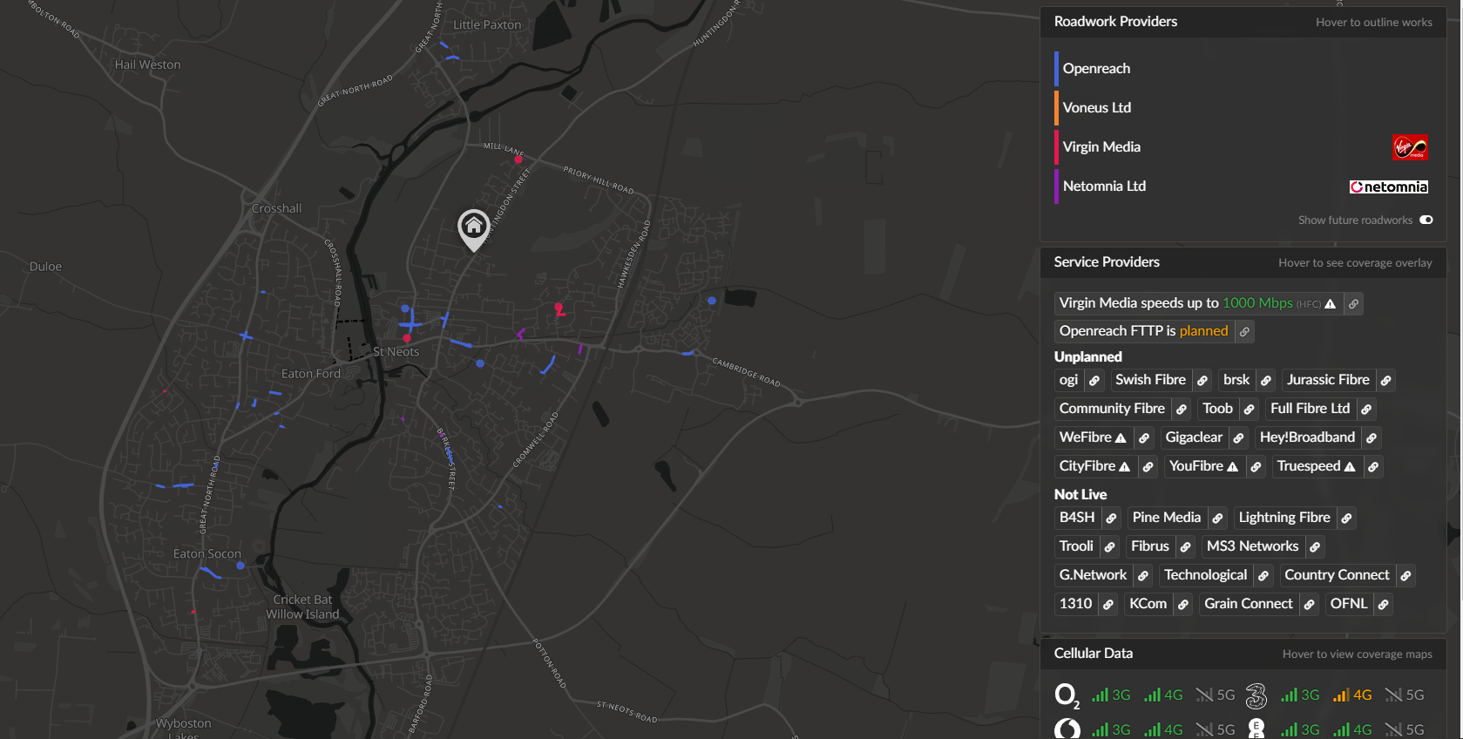This screenshot has height=739, width=1463.
Task: Click the Service Providers panel header
Action: pos(1243,262)
